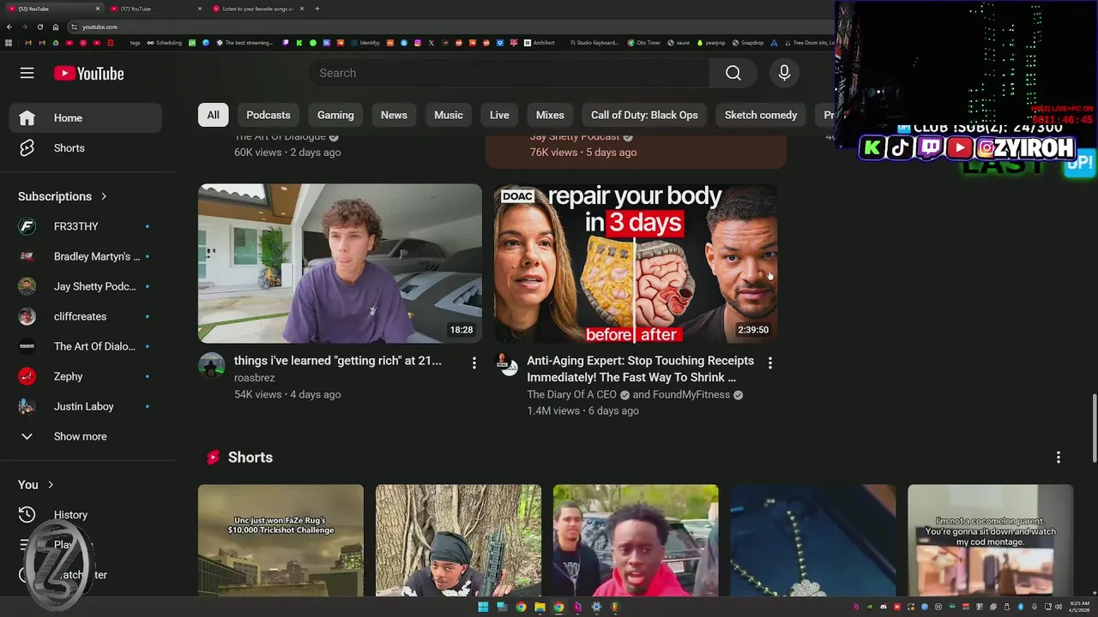Open the cliffcreates subscription
Image resolution: width=1098 pixels, height=617 pixels.
coord(86,316)
